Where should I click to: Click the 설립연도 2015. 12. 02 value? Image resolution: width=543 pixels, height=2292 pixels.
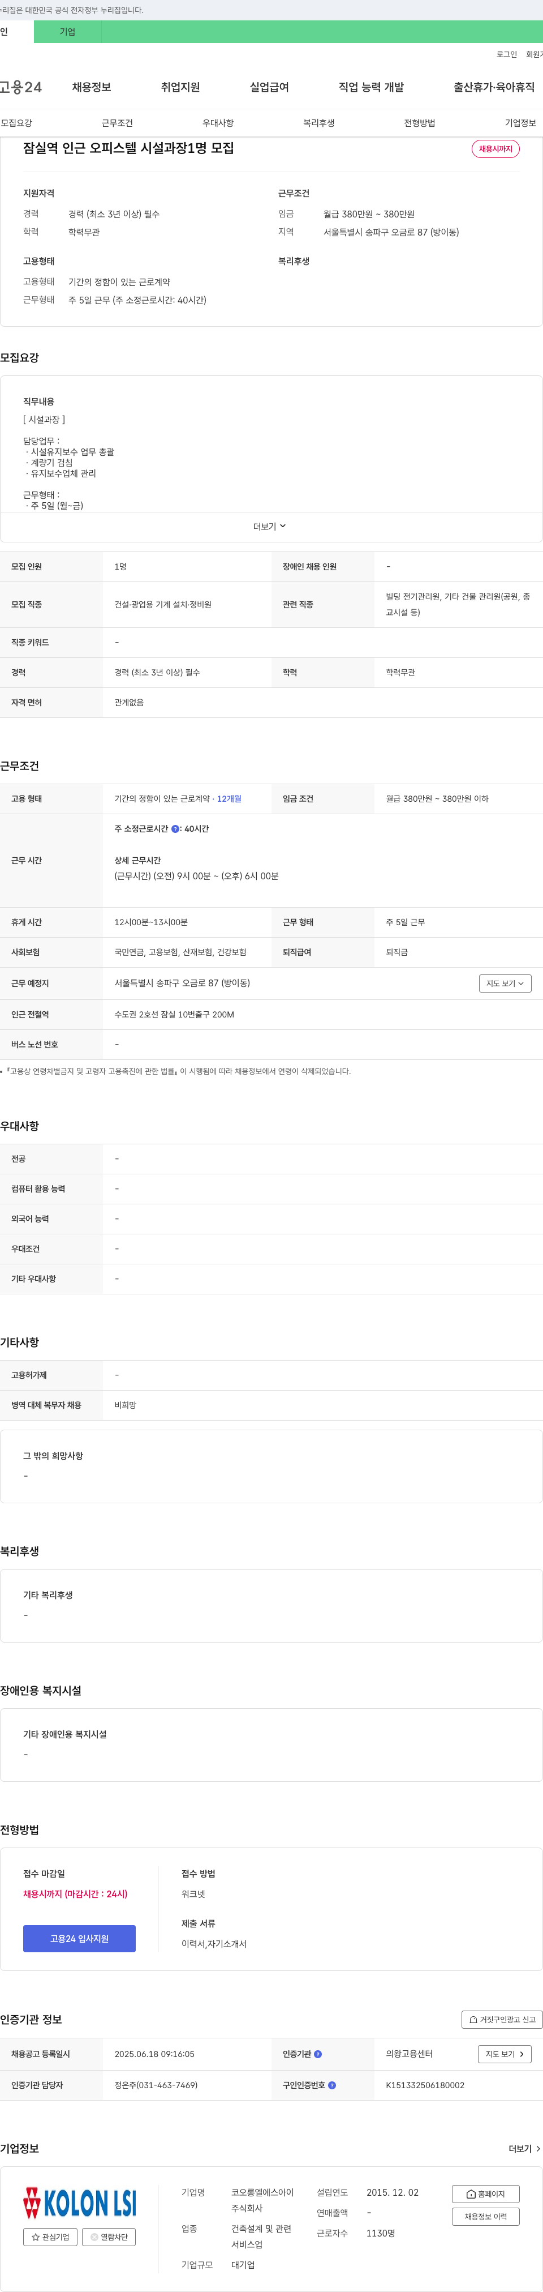point(392,2192)
